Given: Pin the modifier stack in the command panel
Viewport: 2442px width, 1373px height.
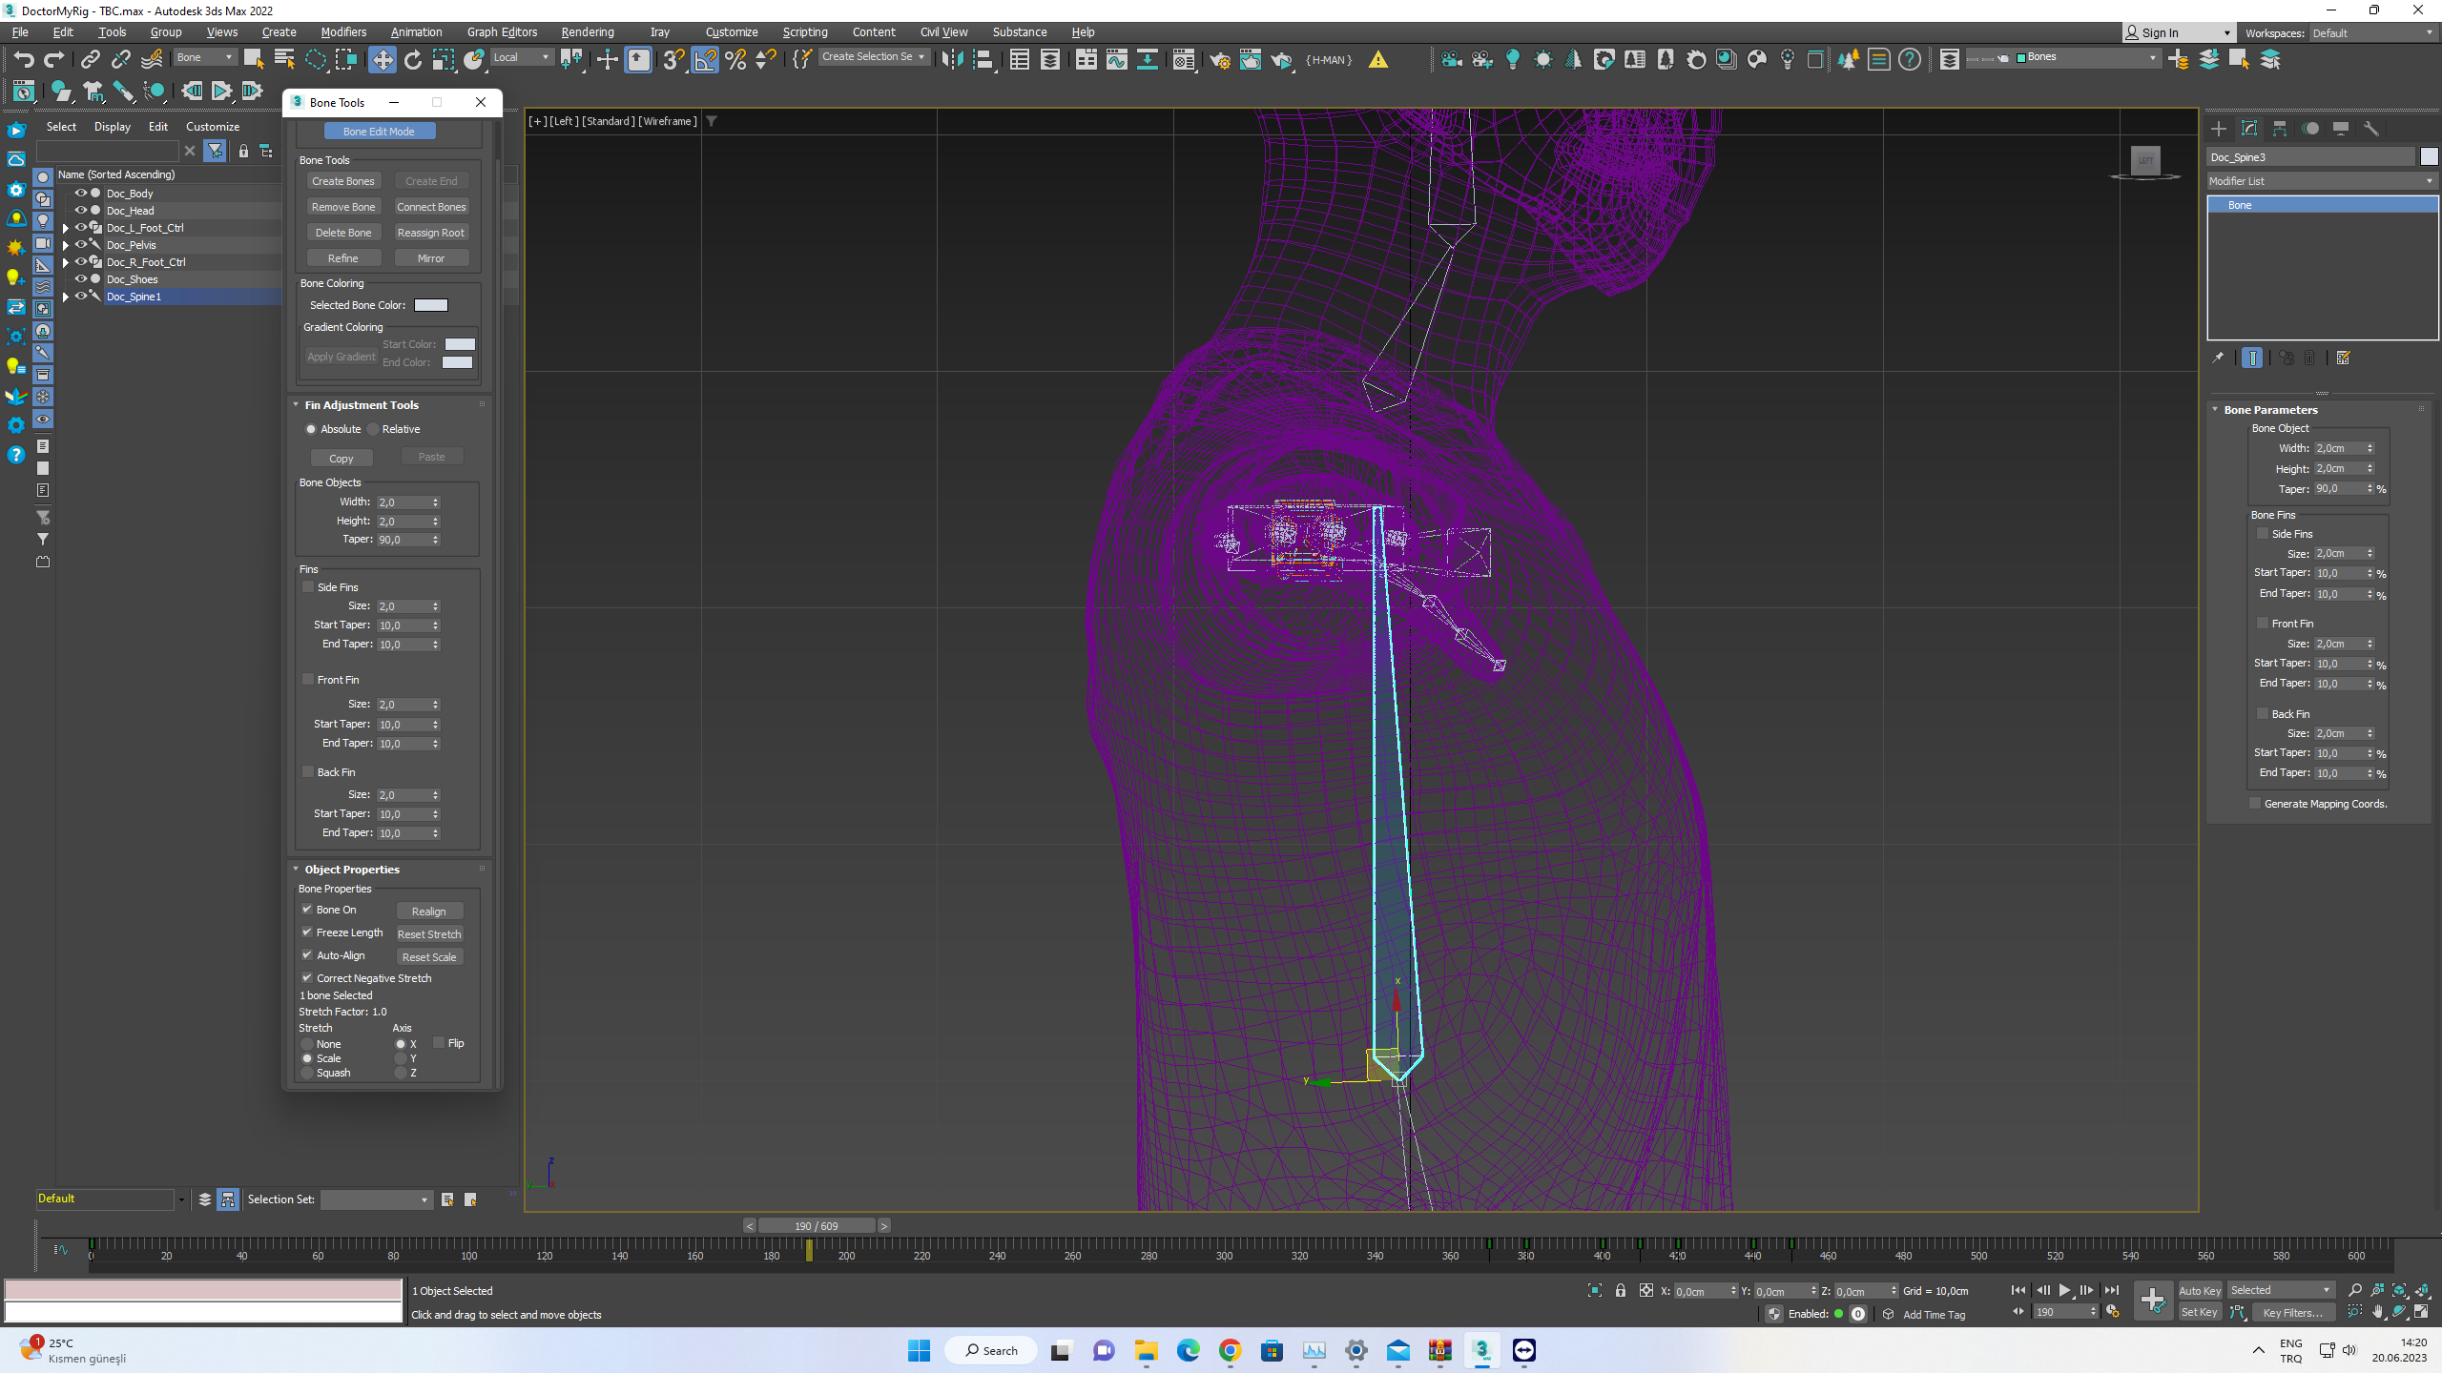Looking at the screenshot, I should tap(2220, 357).
